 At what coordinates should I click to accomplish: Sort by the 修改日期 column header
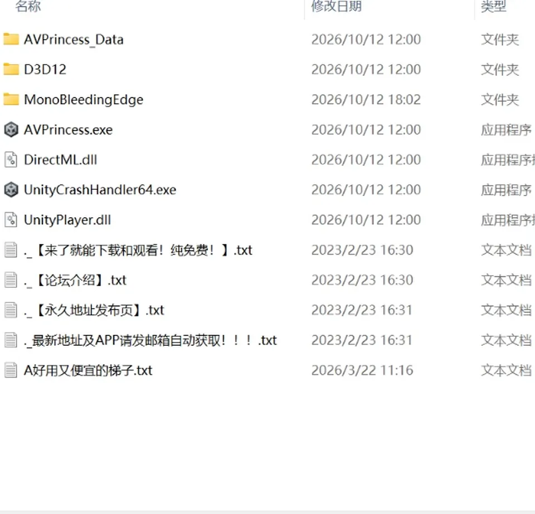[x=337, y=6]
